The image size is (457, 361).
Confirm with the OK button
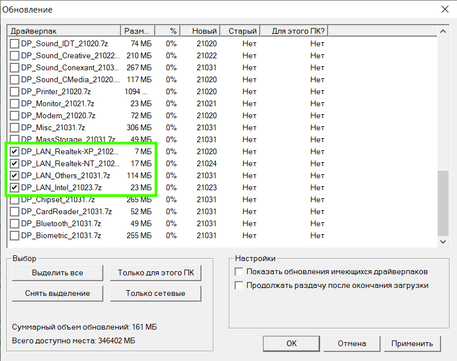[x=292, y=344]
